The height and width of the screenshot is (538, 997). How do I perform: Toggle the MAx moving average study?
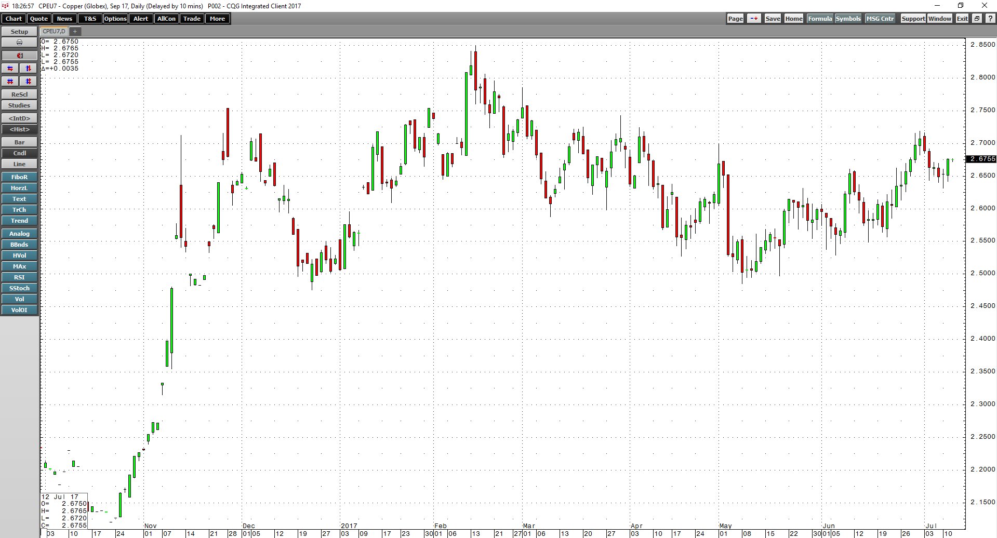click(x=19, y=266)
